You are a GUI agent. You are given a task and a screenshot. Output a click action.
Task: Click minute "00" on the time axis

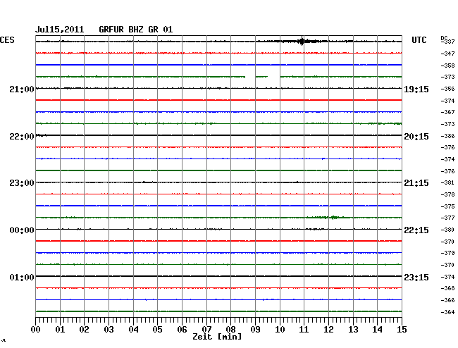click(36, 329)
